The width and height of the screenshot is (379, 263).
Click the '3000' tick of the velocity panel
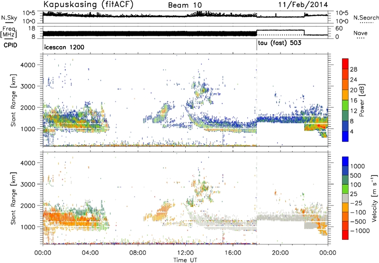[28, 184]
